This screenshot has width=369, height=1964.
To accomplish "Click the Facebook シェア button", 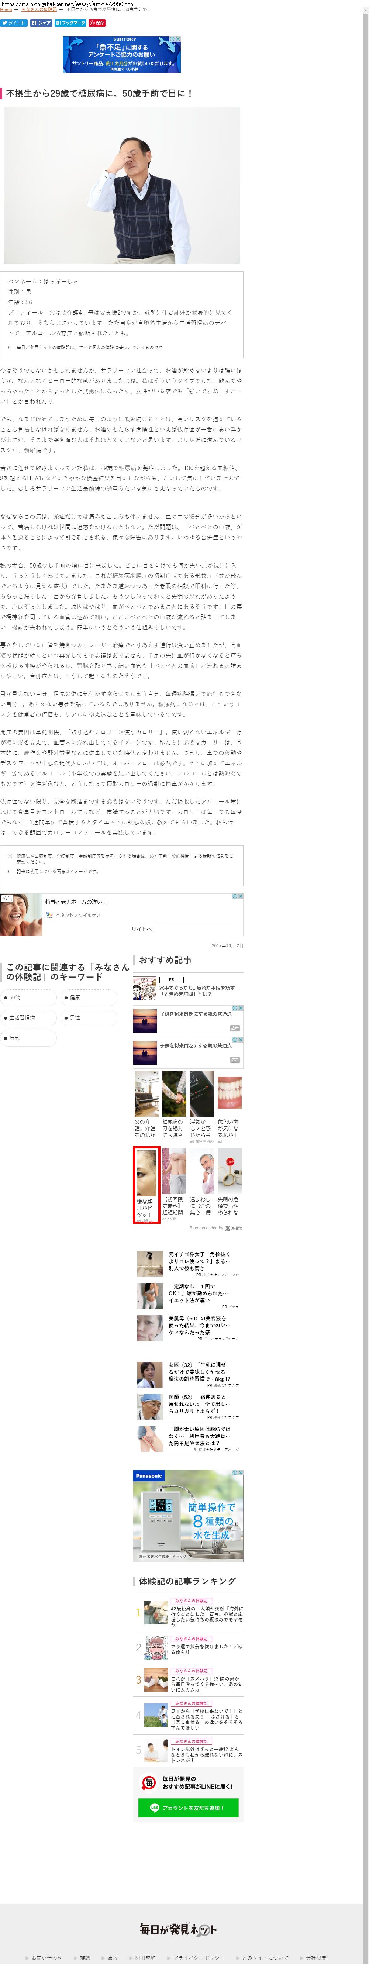I will click(x=41, y=23).
